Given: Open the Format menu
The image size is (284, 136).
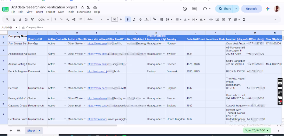Looking at the screenshot, I should [51, 12].
